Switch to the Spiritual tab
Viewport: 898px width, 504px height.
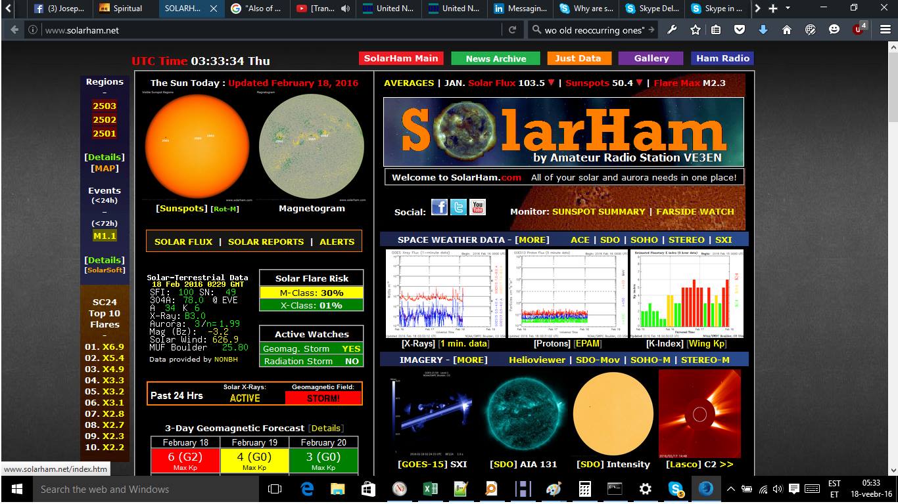point(125,9)
